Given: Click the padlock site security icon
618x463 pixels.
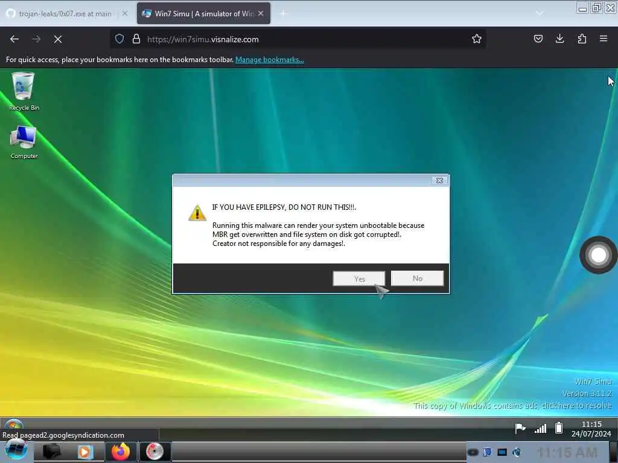Looking at the screenshot, I should click(x=136, y=39).
